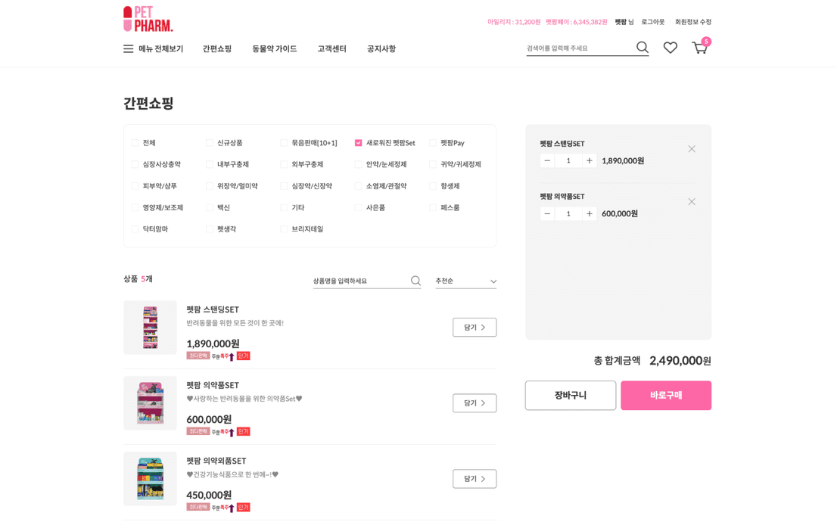
Task: Click the quantity field of 펫팜 스탠딩SET
Action: 568,160
